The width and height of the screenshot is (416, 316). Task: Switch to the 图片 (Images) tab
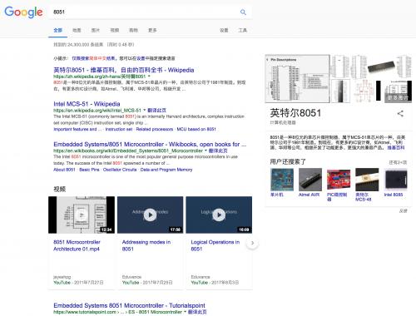96,30
